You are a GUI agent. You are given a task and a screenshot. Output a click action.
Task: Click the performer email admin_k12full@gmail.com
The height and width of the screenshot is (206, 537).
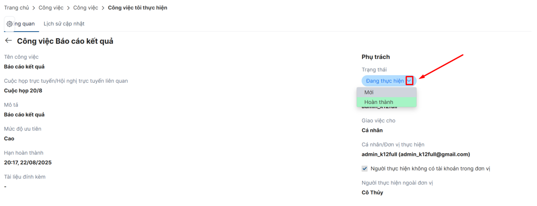pyautogui.click(x=434, y=154)
